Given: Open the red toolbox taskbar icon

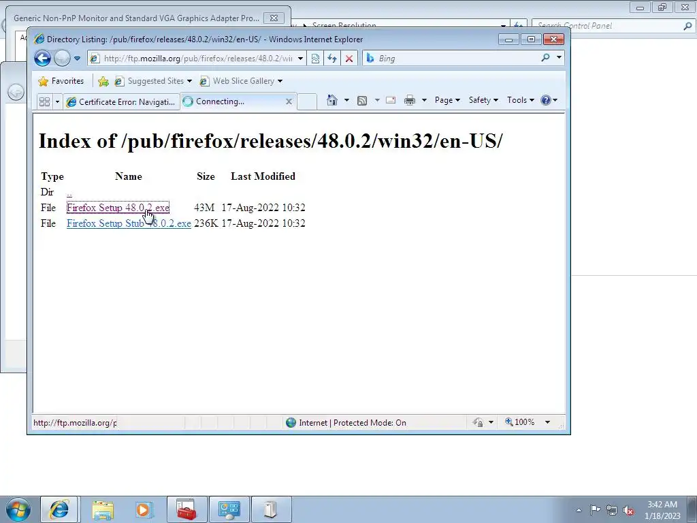Looking at the screenshot, I should (187, 509).
